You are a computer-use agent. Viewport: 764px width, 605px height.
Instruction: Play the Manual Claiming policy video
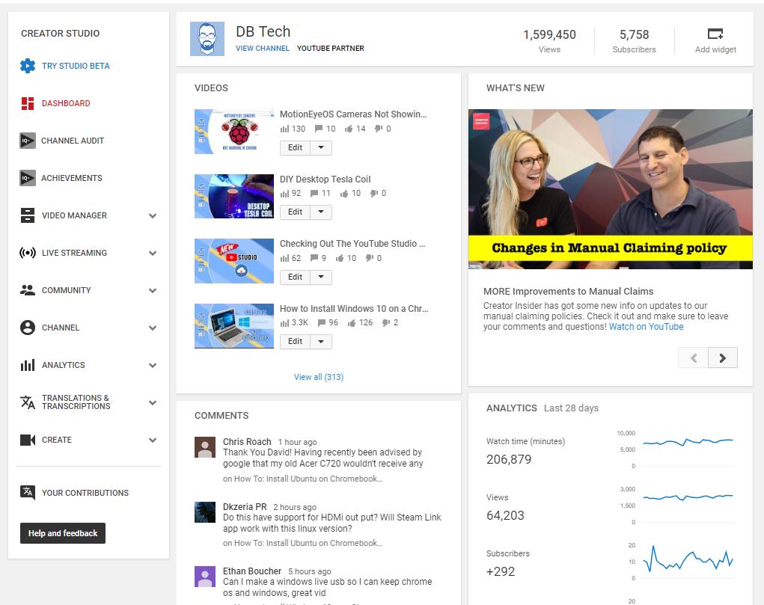[611, 189]
